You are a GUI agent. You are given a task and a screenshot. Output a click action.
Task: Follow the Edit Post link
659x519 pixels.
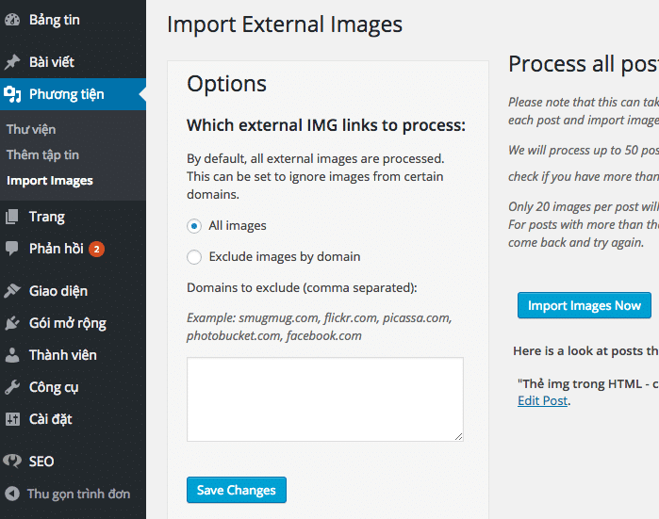542,400
